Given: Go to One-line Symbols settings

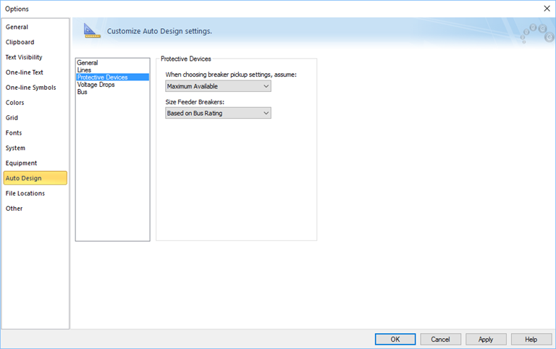Looking at the screenshot, I should (x=30, y=88).
